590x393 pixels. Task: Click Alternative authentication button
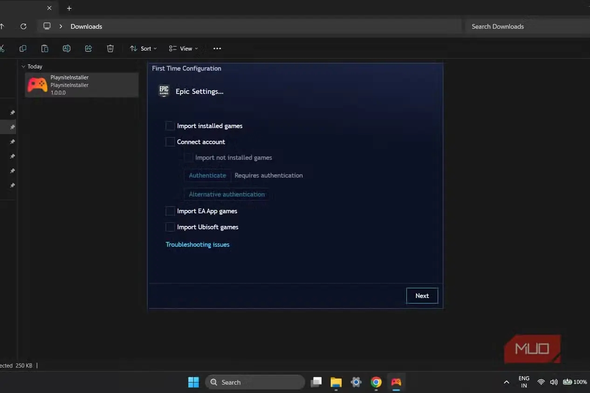(227, 194)
